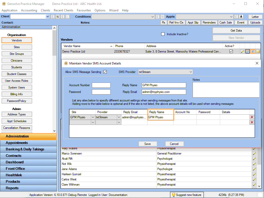Save the vendor SMS account details
Viewport: 264px width, 198px height.
[147, 144]
